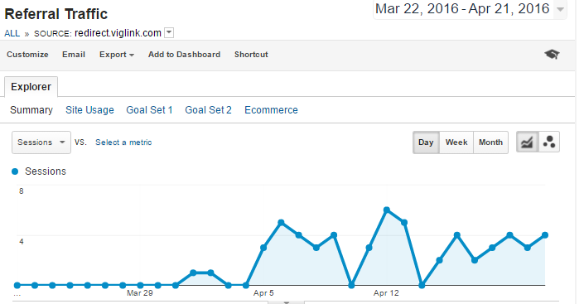The width and height of the screenshot is (584, 304).
Task: Open the Goal Set 1 tab
Action: click(x=149, y=110)
